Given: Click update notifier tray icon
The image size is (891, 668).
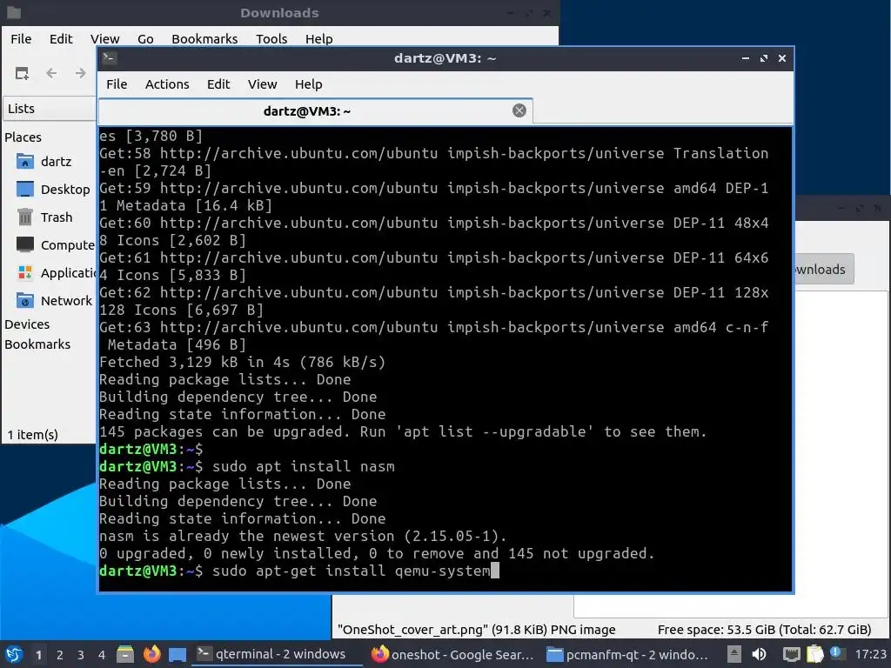Looking at the screenshot, I should tap(836, 653).
